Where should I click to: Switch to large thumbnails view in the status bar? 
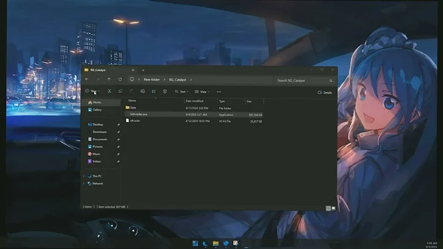coord(333,208)
